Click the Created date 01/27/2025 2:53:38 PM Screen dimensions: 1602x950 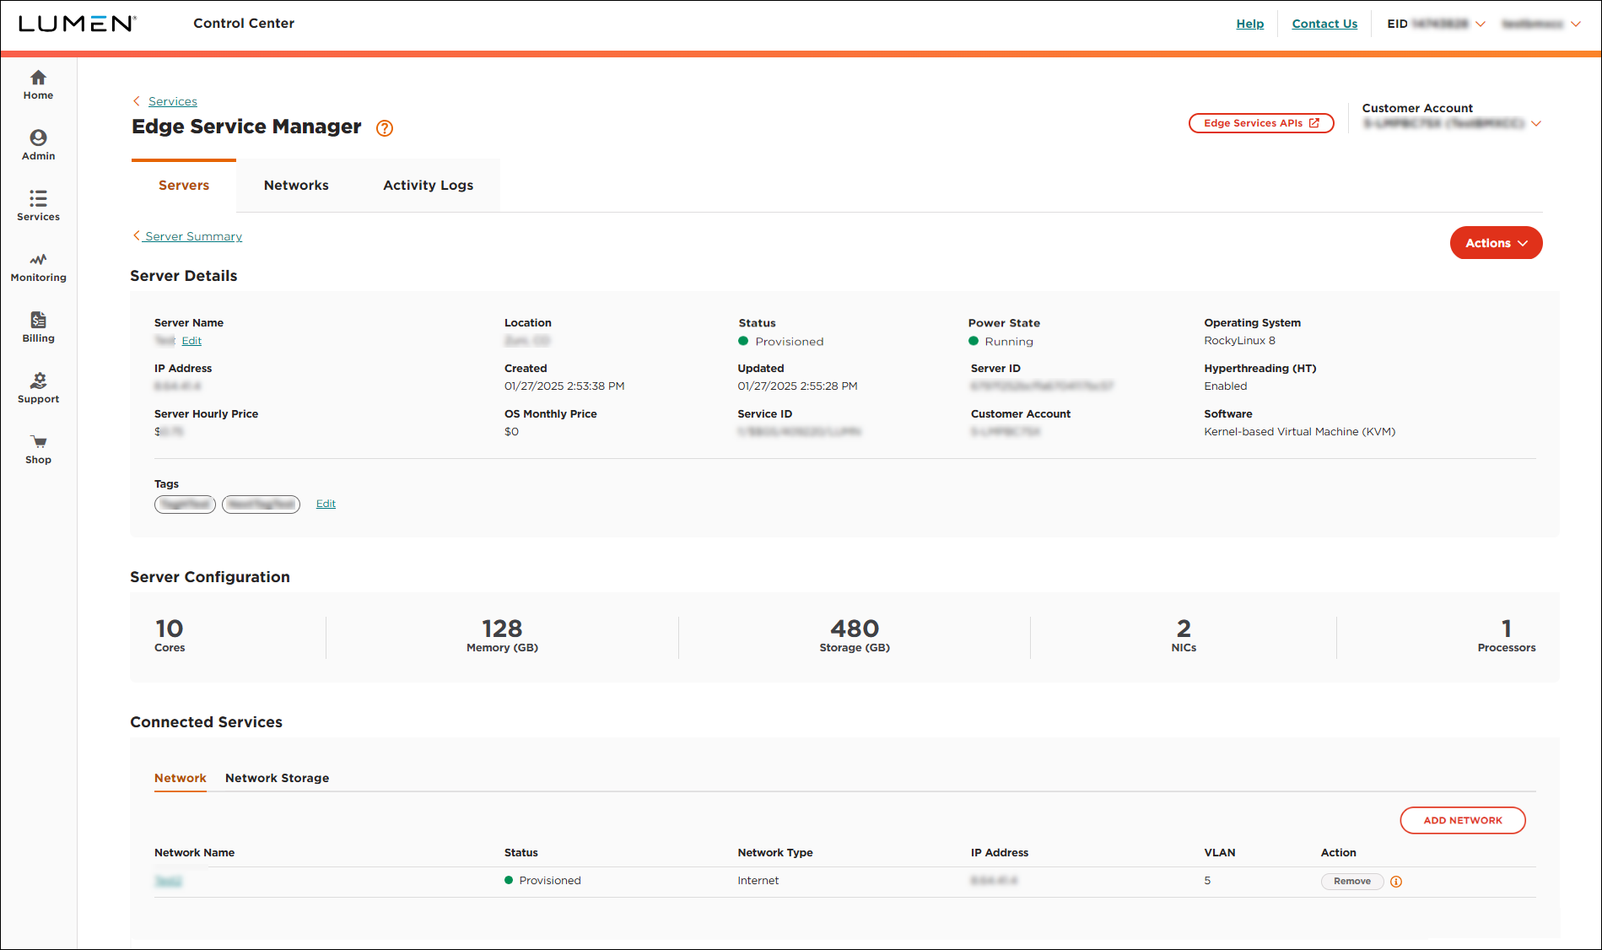pos(564,386)
